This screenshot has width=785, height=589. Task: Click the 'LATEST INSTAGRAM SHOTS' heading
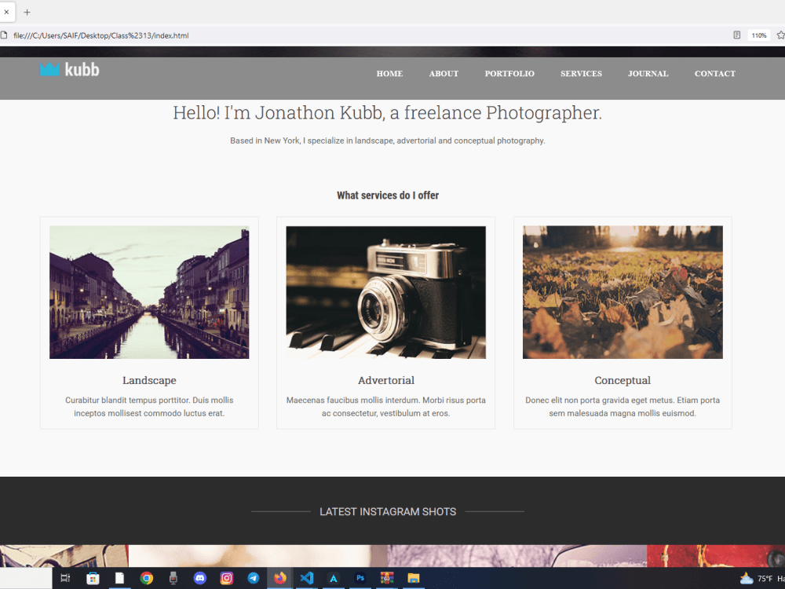pyautogui.click(x=388, y=511)
